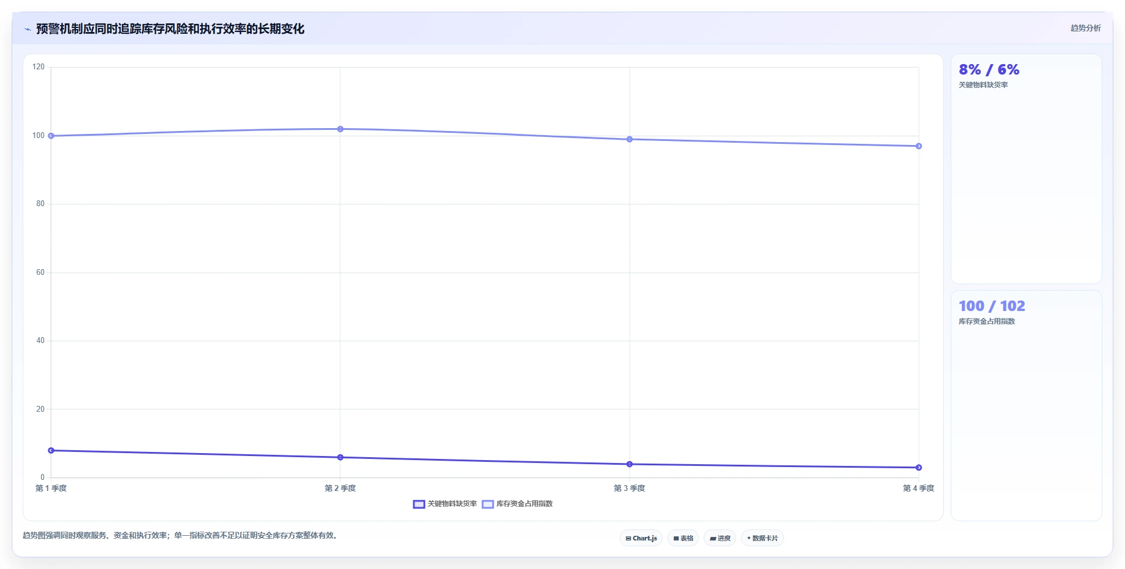Click 库存资金占用指数 label under 100 / 102
Viewport: 1125px width, 569px height.
coord(987,321)
